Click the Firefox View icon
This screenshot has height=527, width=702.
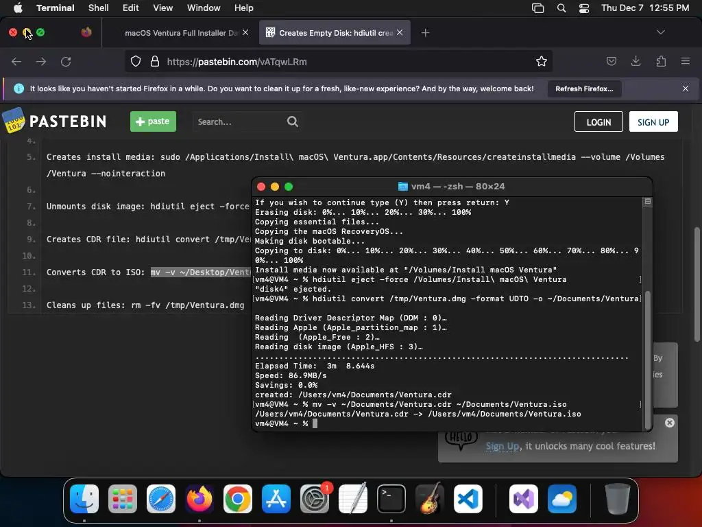(86, 32)
